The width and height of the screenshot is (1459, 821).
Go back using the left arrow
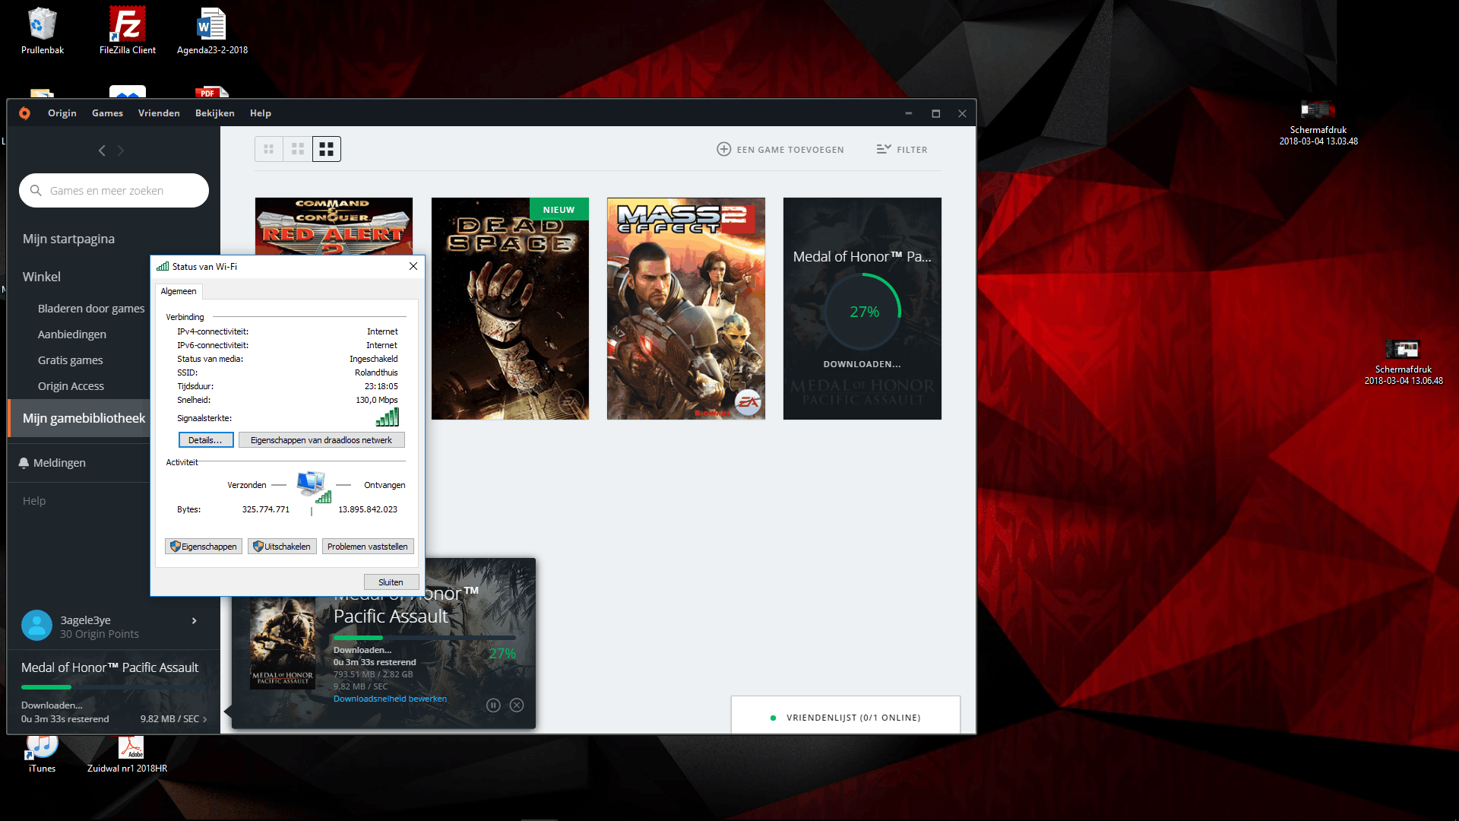(x=102, y=151)
